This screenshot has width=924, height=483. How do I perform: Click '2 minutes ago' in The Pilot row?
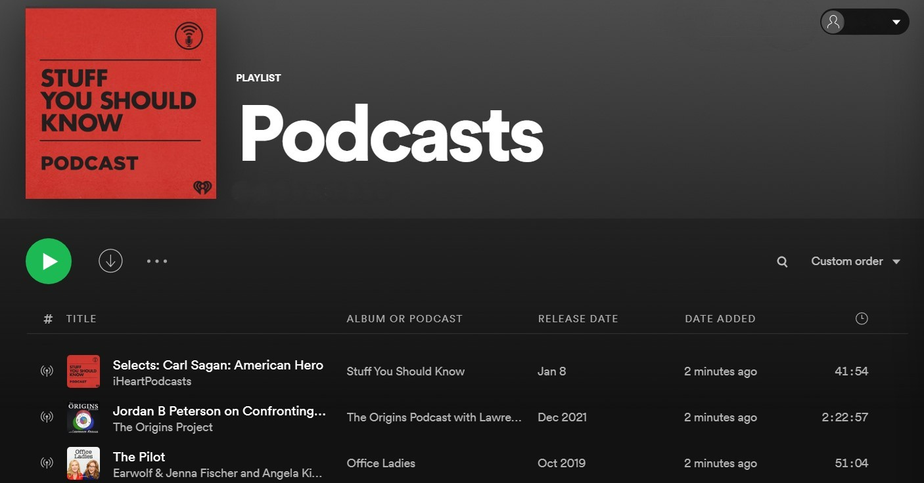coord(720,463)
